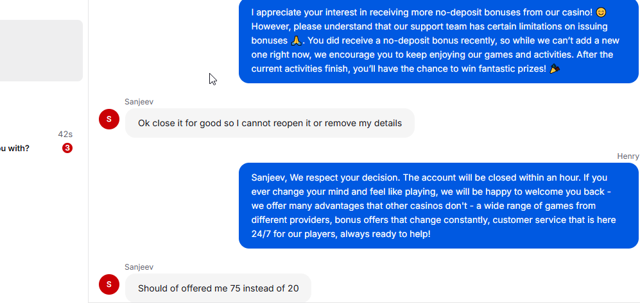The height and width of the screenshot is (303, 640).
Task: Click the red unread badge showing 3
Action: (67, 148)
